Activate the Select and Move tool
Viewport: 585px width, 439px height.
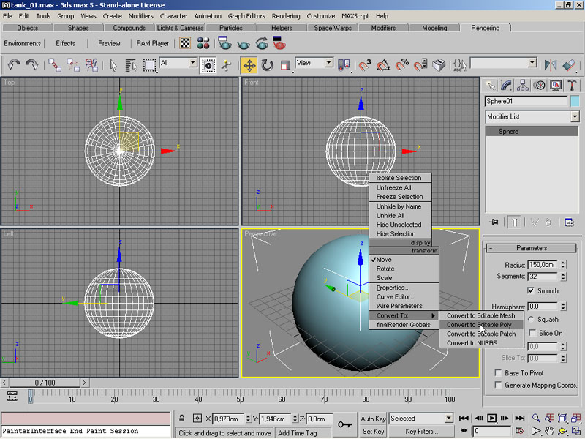tap(249, 65)
